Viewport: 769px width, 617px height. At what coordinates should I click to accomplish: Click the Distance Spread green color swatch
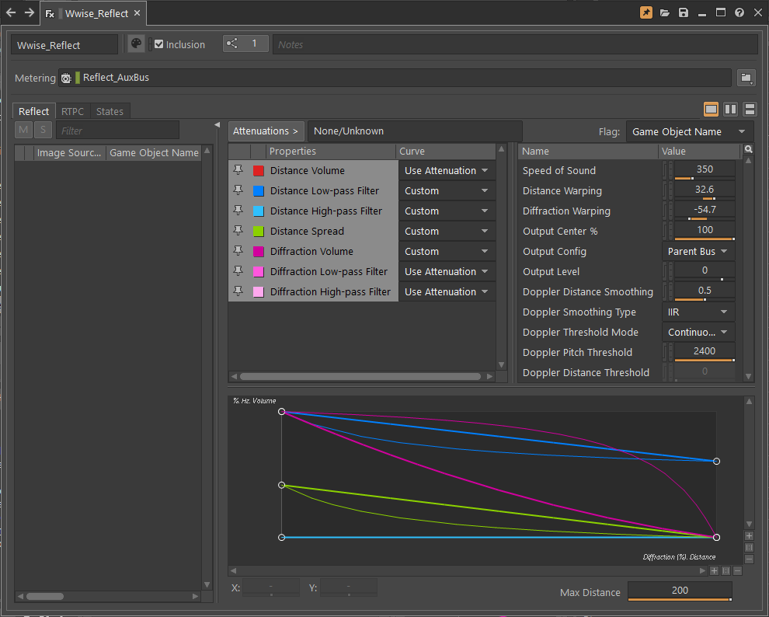click(x=259, y=231)
